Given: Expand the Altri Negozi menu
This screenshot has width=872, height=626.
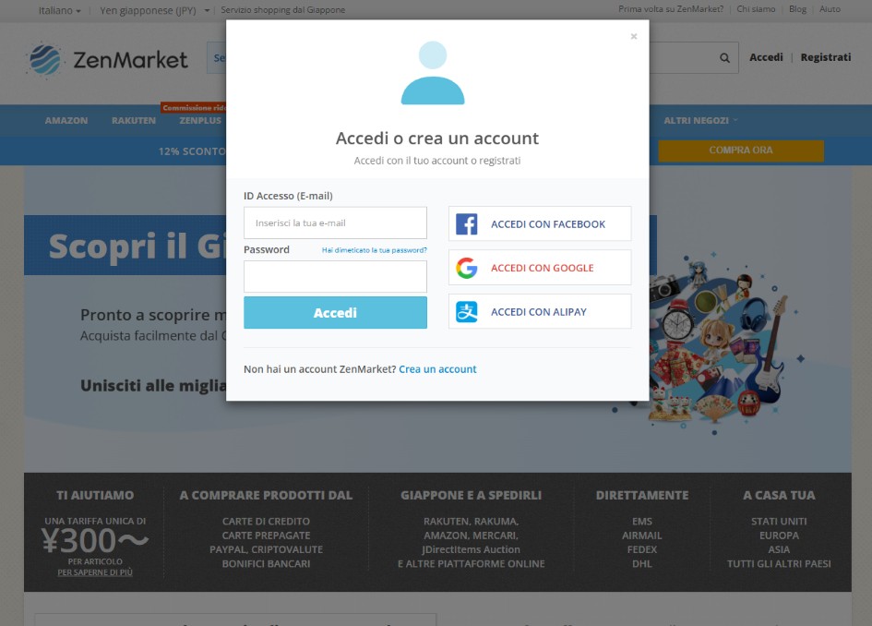Looking at the screenshot, I should 700,120.
